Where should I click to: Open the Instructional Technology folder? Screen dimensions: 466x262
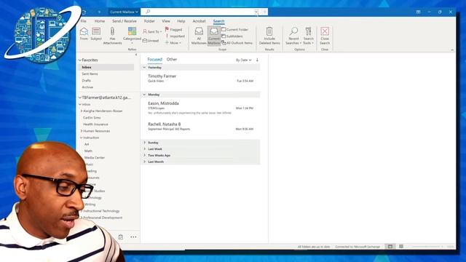coord(101,211)
